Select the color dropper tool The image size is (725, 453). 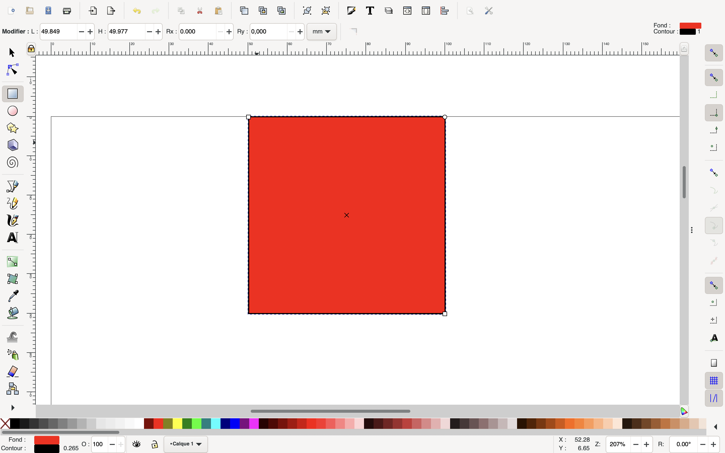12,296
